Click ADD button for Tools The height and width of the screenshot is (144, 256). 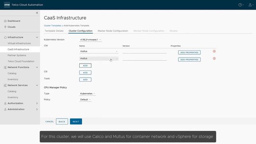click(x=85, y=80)
